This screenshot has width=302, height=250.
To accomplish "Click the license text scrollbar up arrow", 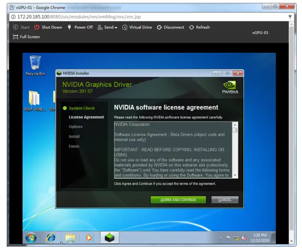I will coord(235,125).
